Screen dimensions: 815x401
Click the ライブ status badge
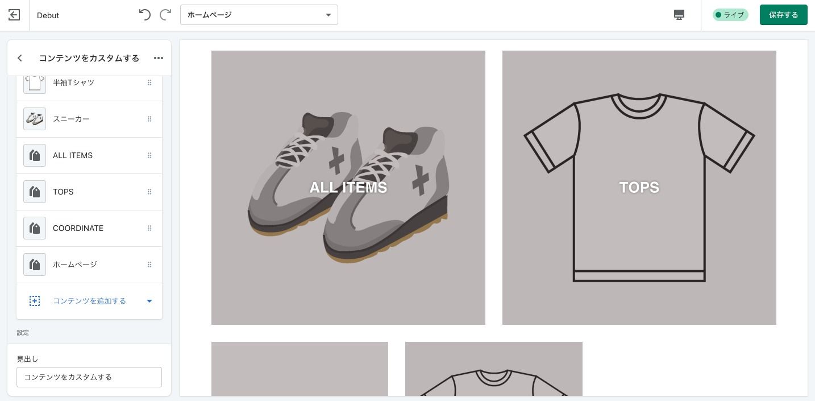point(731,15)
